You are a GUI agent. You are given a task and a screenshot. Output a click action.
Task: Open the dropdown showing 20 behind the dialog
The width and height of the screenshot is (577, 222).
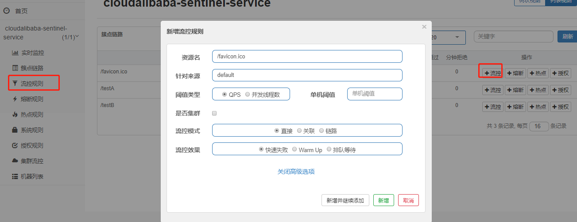448,37
